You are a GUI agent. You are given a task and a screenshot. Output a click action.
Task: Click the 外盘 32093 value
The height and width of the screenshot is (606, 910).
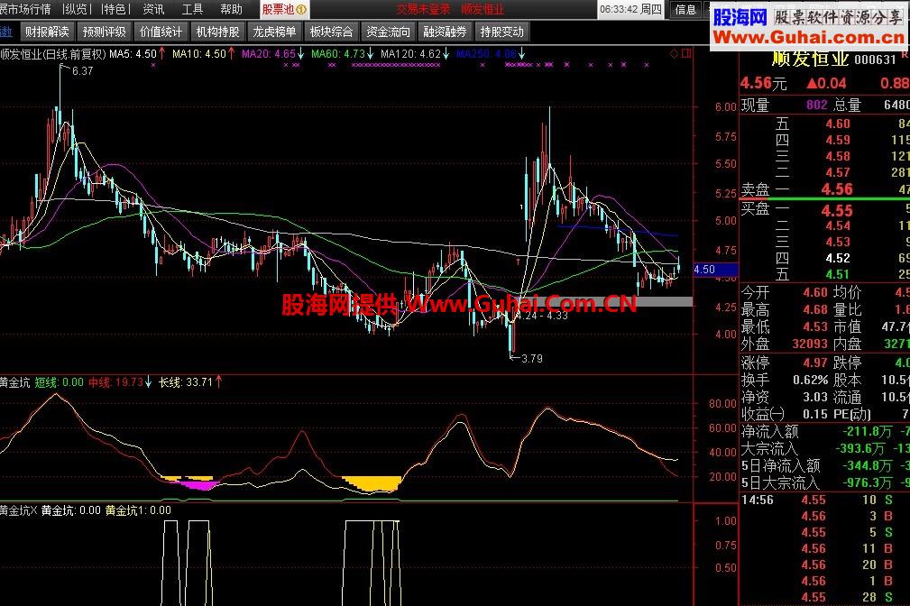pos(810,344)
